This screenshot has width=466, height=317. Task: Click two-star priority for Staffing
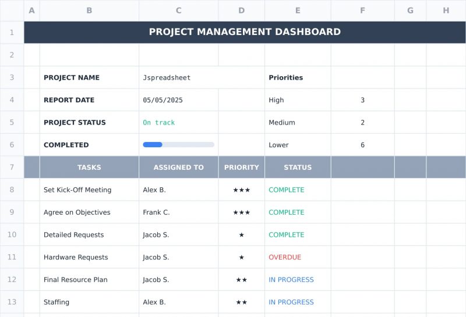pos(242,302)
